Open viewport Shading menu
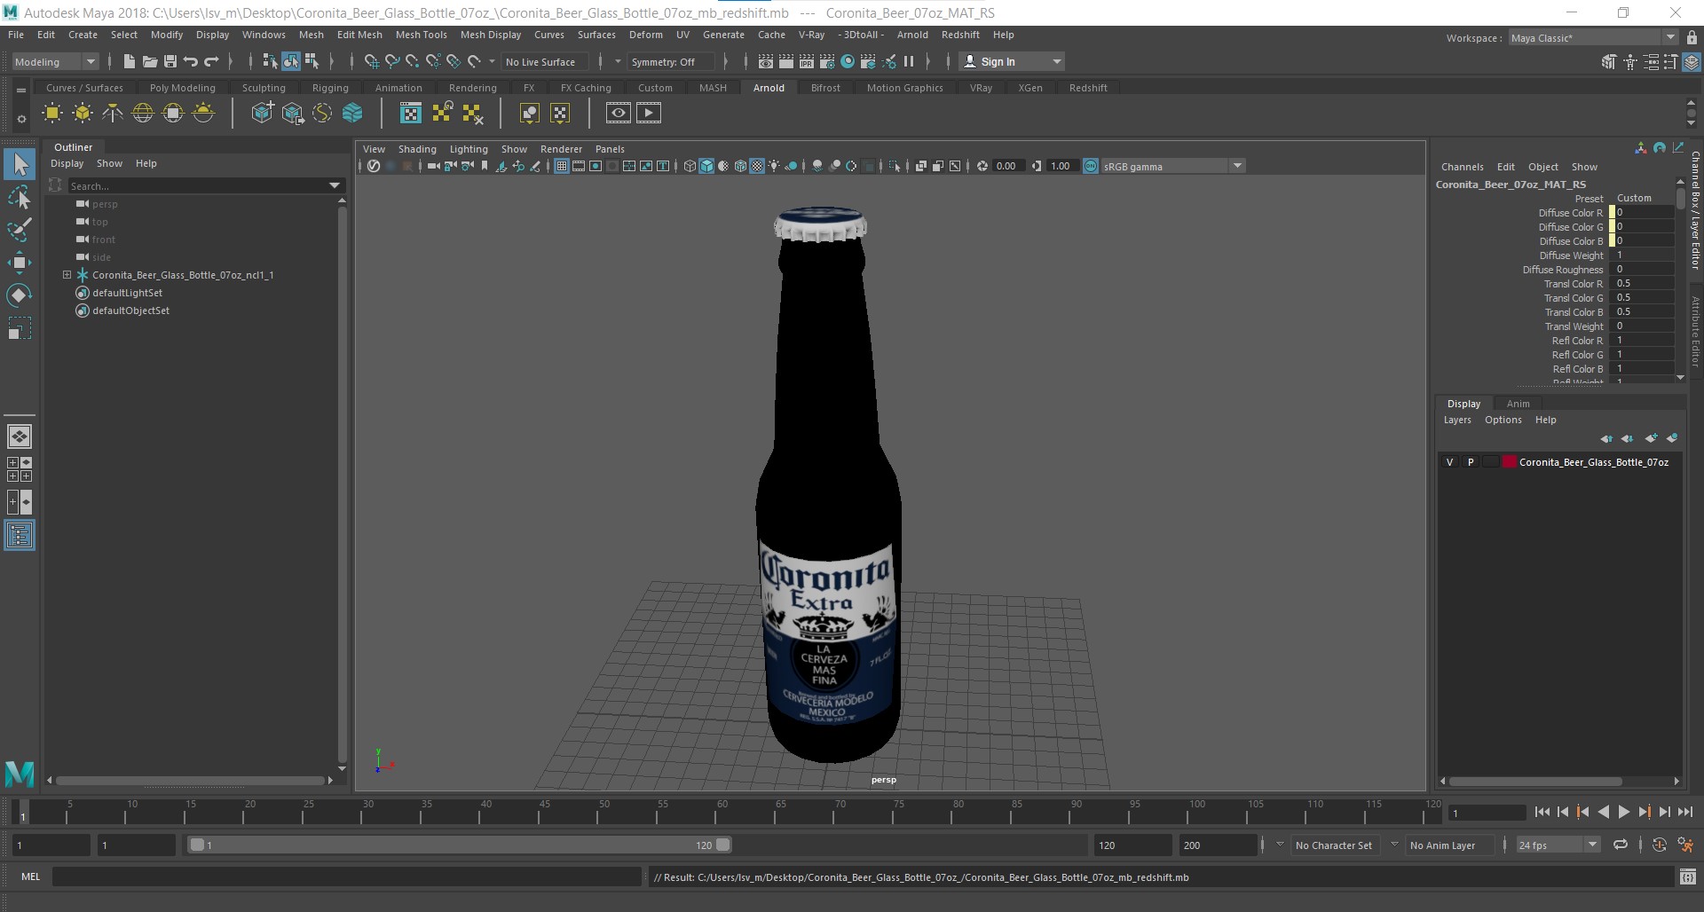The width and height of the screenshot is (1704, 912). [417, 149]
